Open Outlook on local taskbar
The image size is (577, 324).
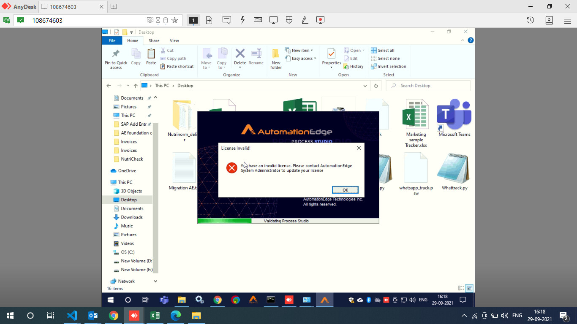93,316
